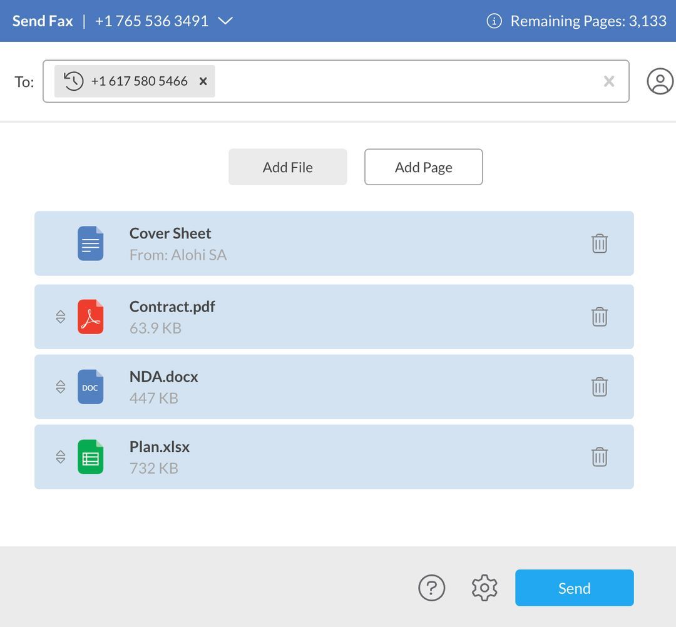This screenshot has width=676, height=627.
Task: Remove the +1 617 580 5466 recipient chip
Action: pyautogui.click(x=203, y=80)
